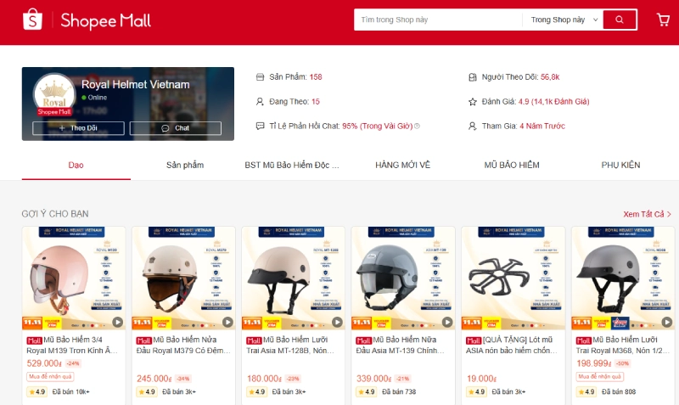Click the Royal Helmet shop avatar logo
Viewport: 679px width, 405px height.
54,94
